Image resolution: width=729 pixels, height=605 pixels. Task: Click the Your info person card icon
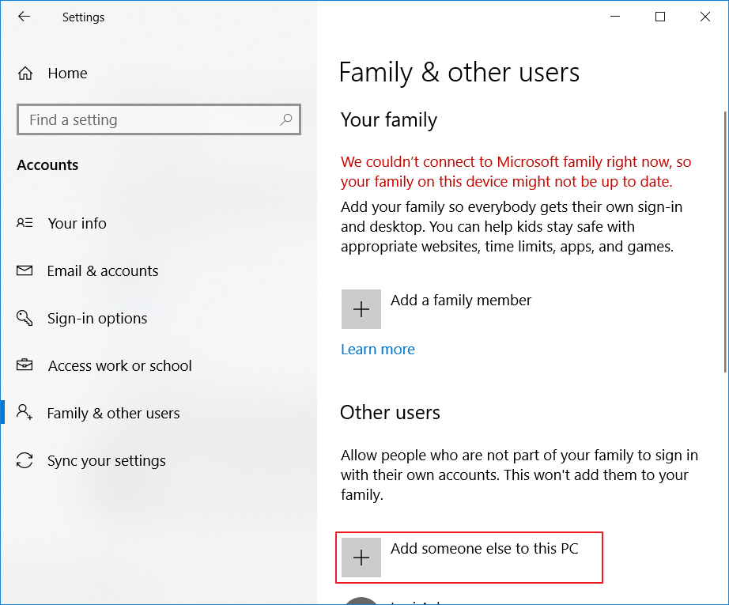[x=25, y=223]
